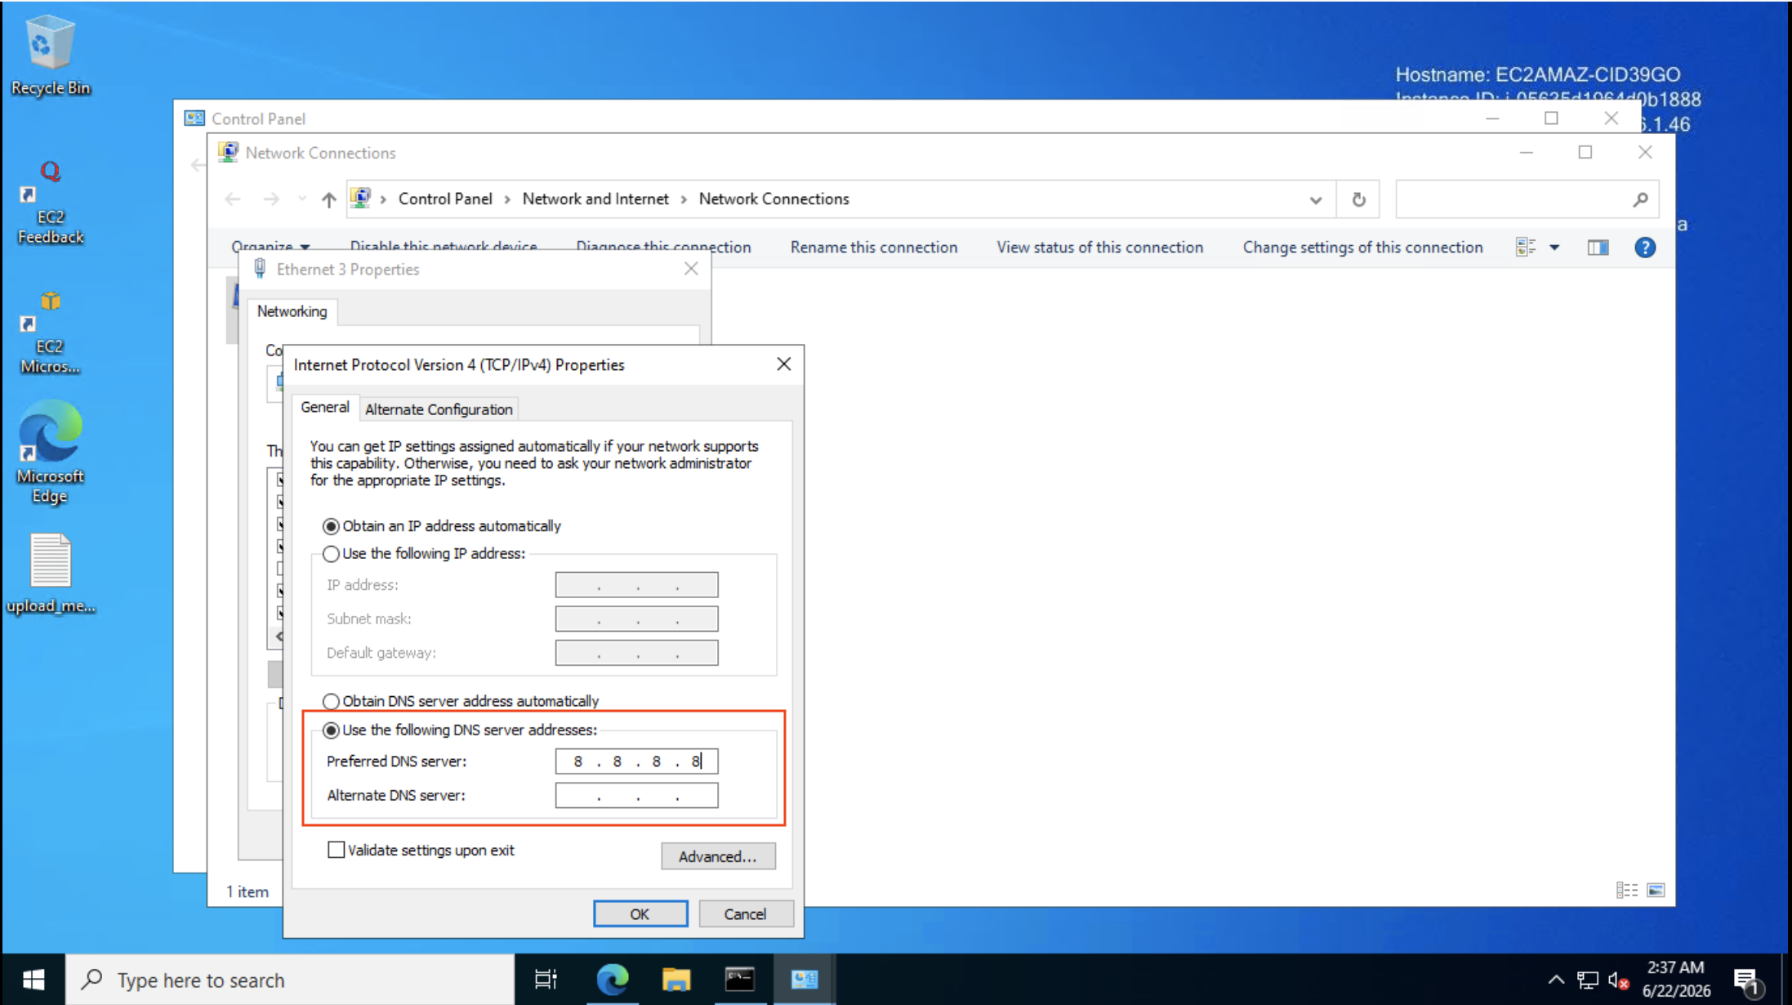
Task: Expand the address bar history dropdown
Action: tap(1315, 199)
